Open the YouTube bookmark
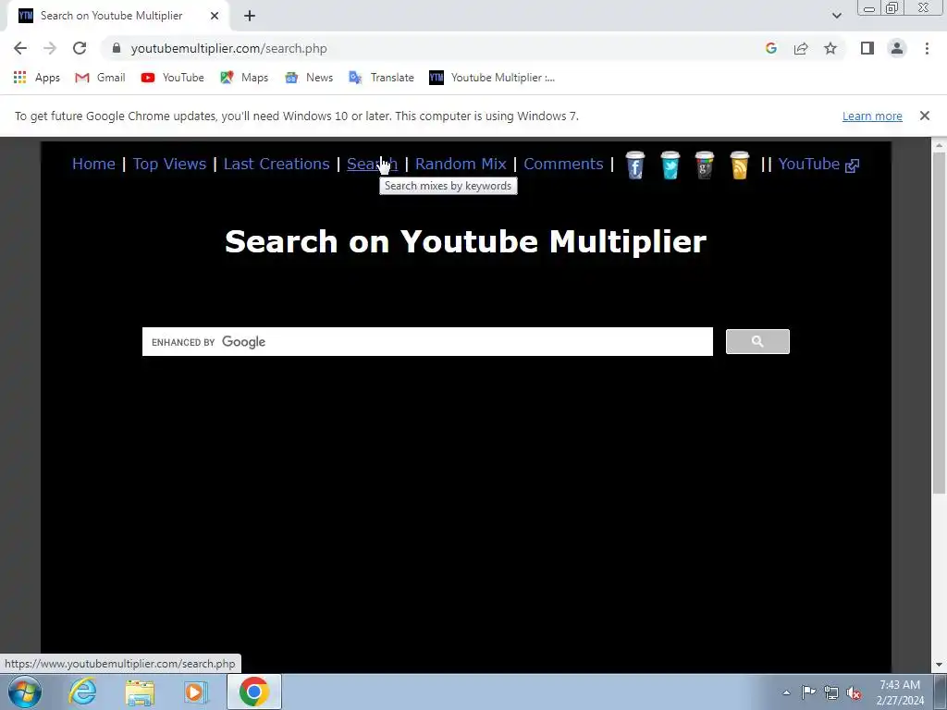Image resolution: width=947 pixels, height=710 pixels. click(173, 78)
